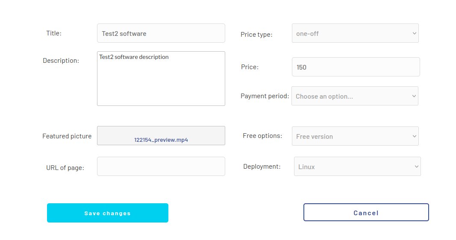The width and height of the screenshot is (456, 240).
Task: Focus the Description text area
Action: (161, 79)
